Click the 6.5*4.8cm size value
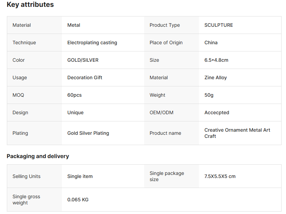The height and width of the screenshot is (214, 286). pyautogui.click(x=216, y=60)
